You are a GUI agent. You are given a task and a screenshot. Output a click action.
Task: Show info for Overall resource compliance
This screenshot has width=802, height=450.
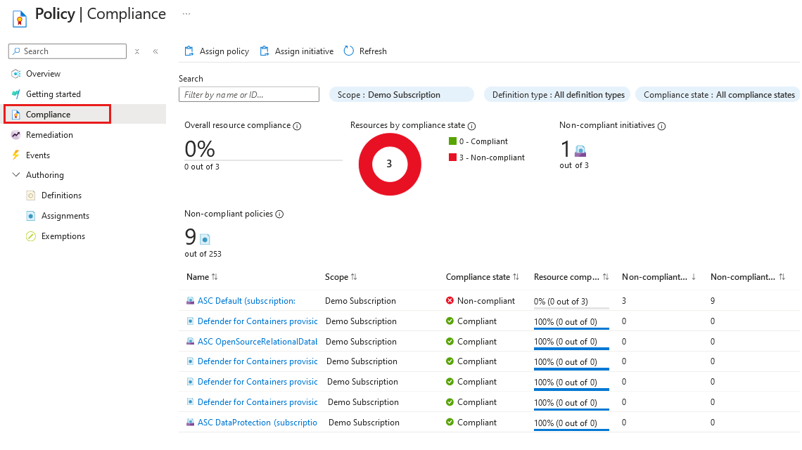coord(297,127)
